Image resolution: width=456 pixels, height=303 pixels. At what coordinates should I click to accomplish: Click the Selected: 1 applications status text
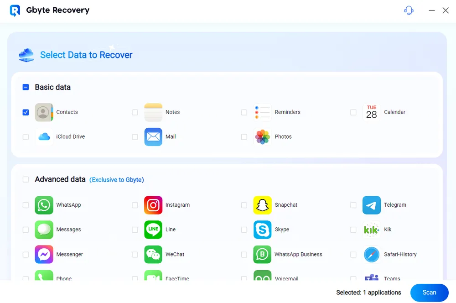coord(368,293)
